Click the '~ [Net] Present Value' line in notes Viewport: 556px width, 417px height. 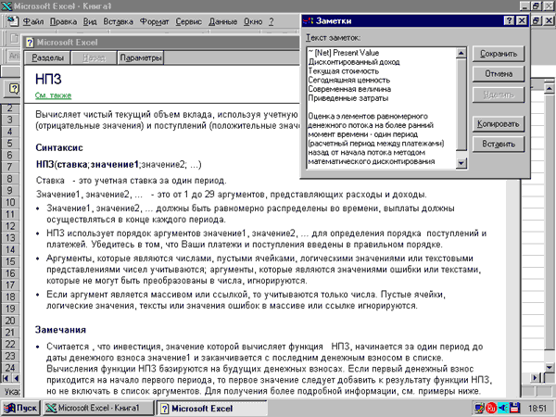[343, 53]
